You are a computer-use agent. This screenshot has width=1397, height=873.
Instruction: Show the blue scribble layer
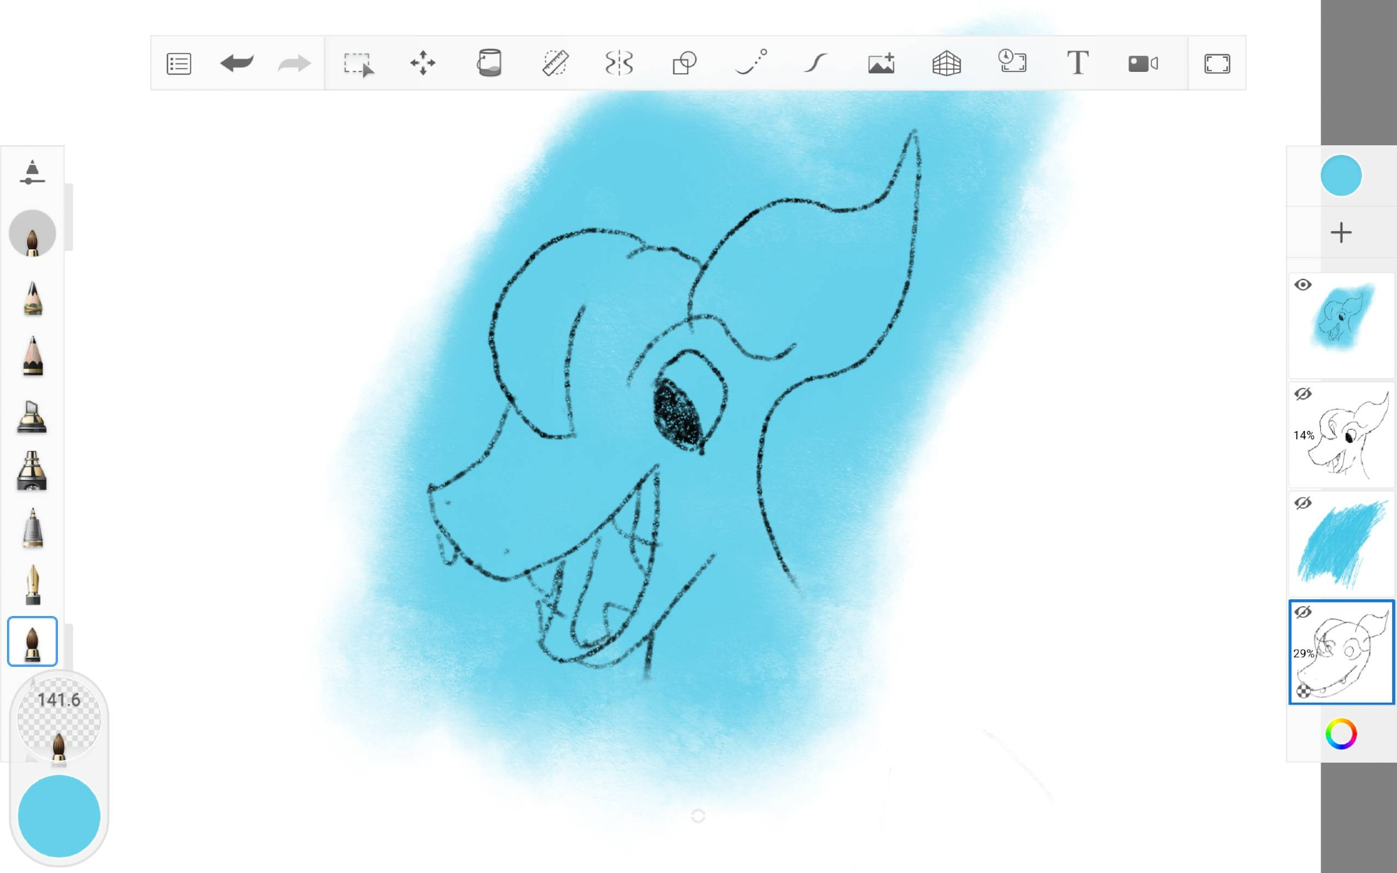coord(1303,503)
